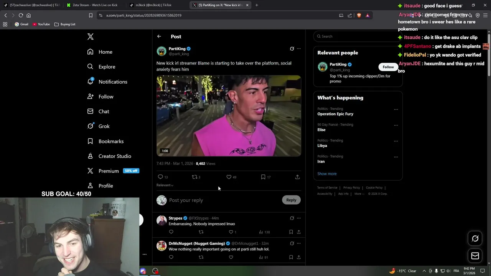Screen dimensions: 491x276
Task: Click the Reply button
Action: point(291,200)
